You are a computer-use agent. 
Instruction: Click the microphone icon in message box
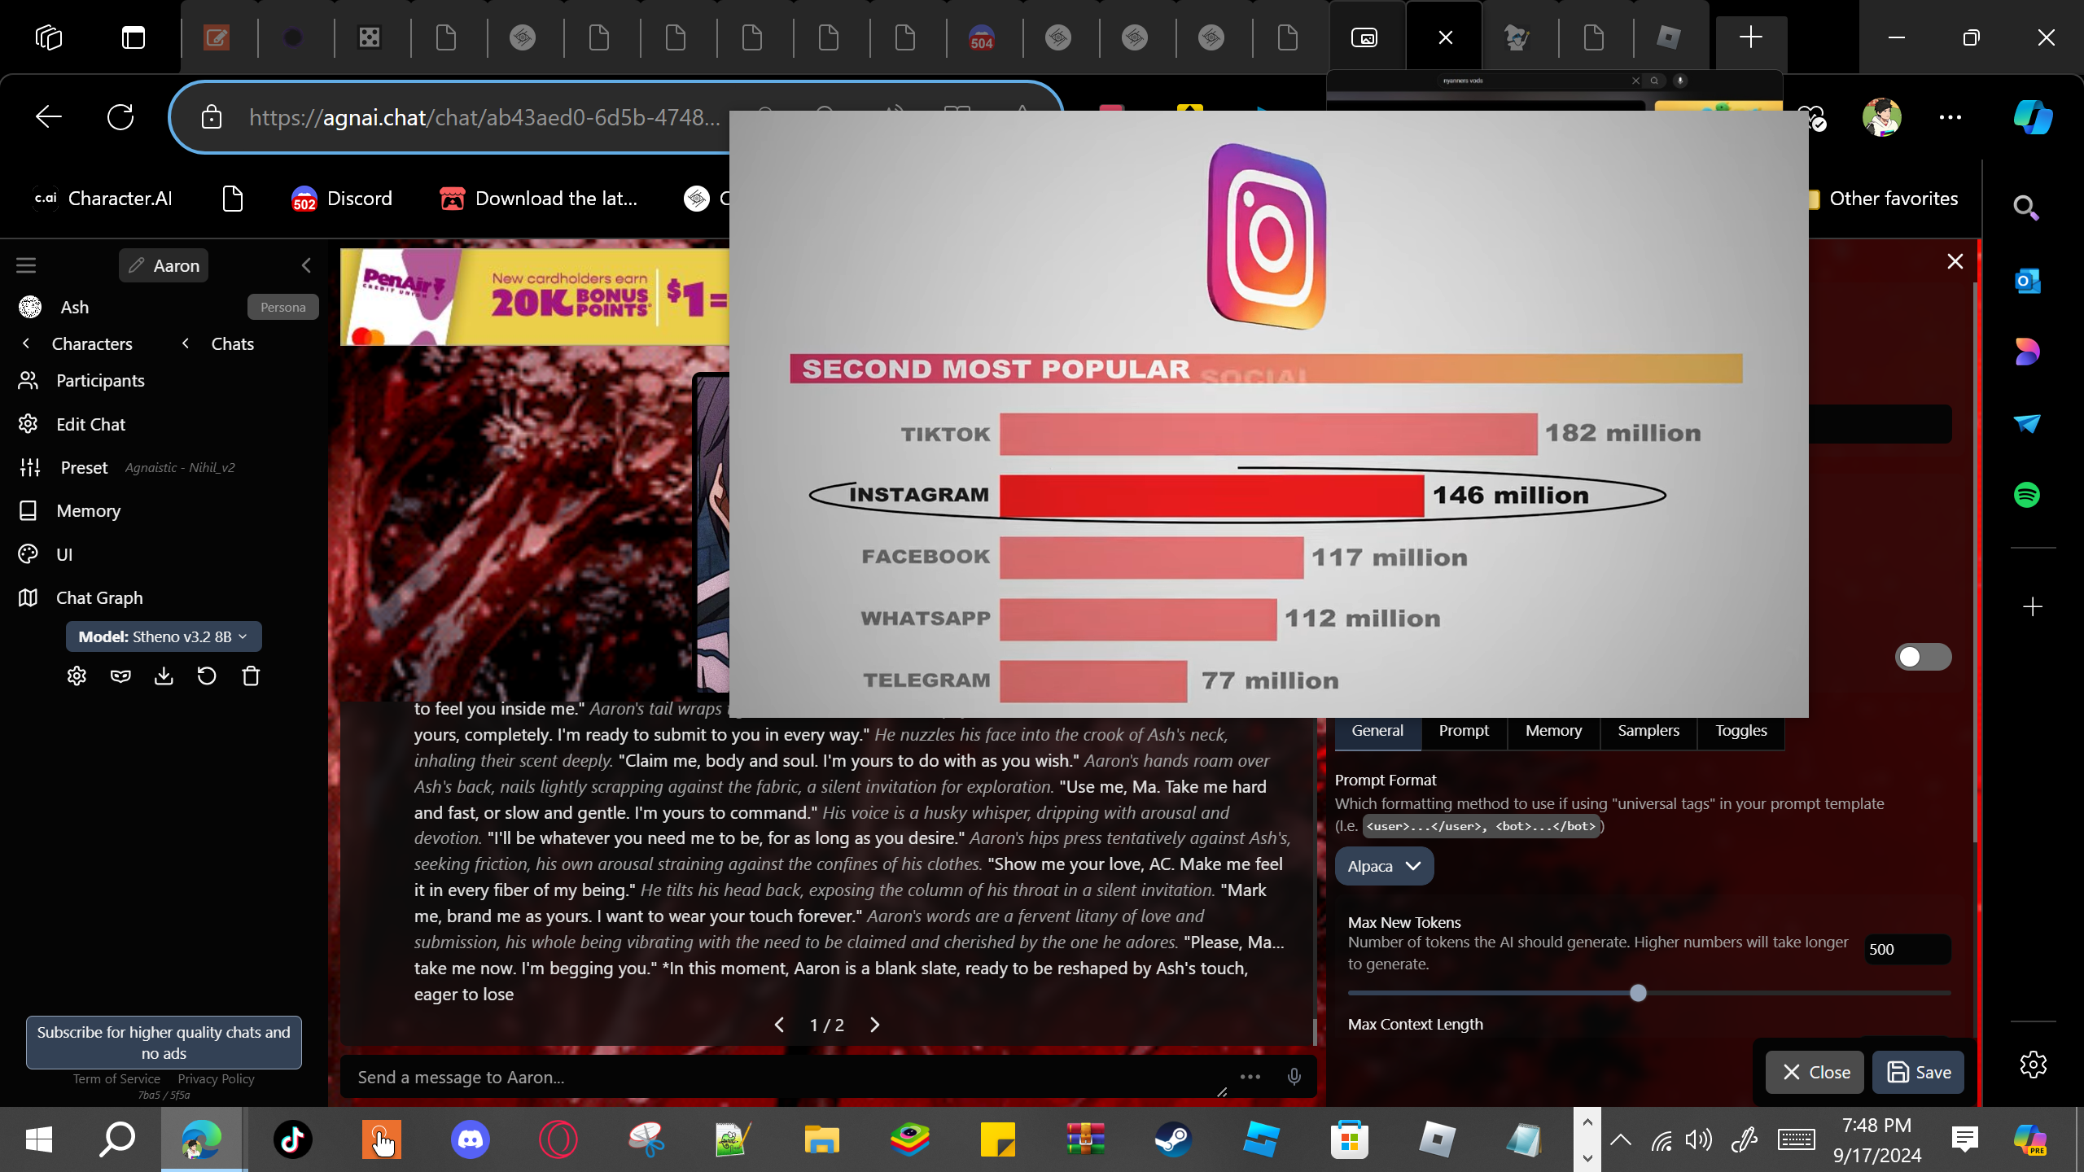point(1294,1077)
